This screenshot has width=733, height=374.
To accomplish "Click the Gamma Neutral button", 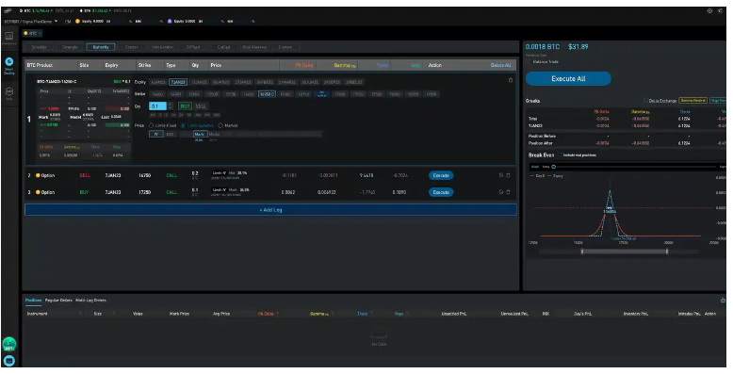I will pyautogui.click(x=692, y=101).
